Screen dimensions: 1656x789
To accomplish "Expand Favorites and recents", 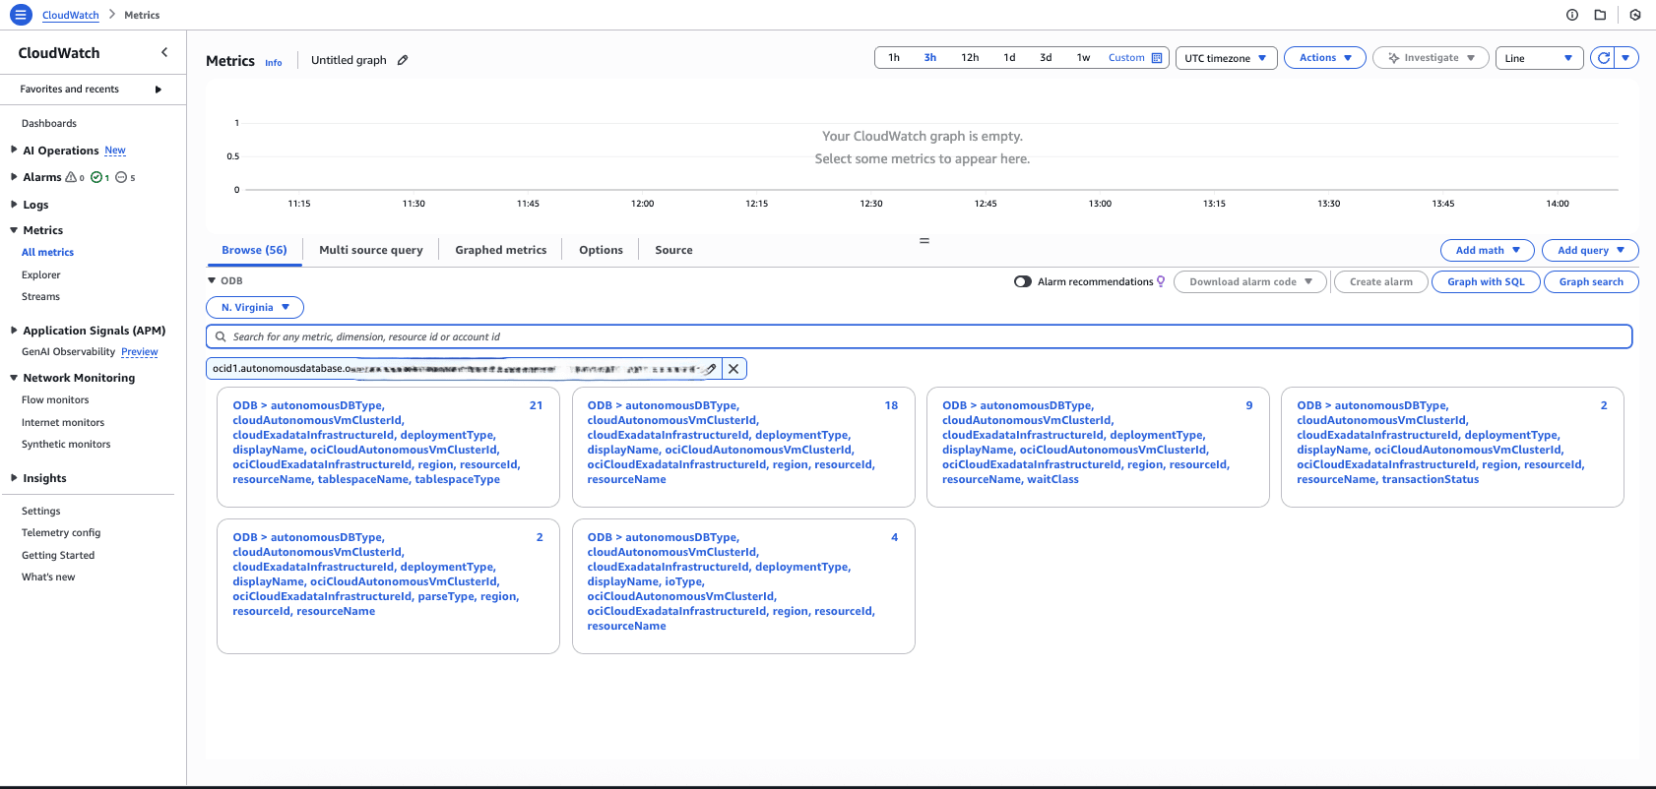I will point(159,90).
